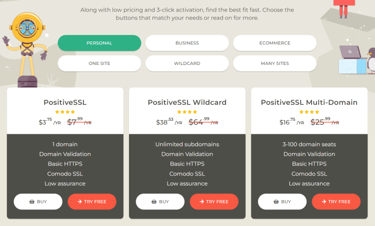The height and width of the screenshot is (226, 375).
Task: Select the Many Sites filter
Action: pyautogui.click(x=275, y=63)
